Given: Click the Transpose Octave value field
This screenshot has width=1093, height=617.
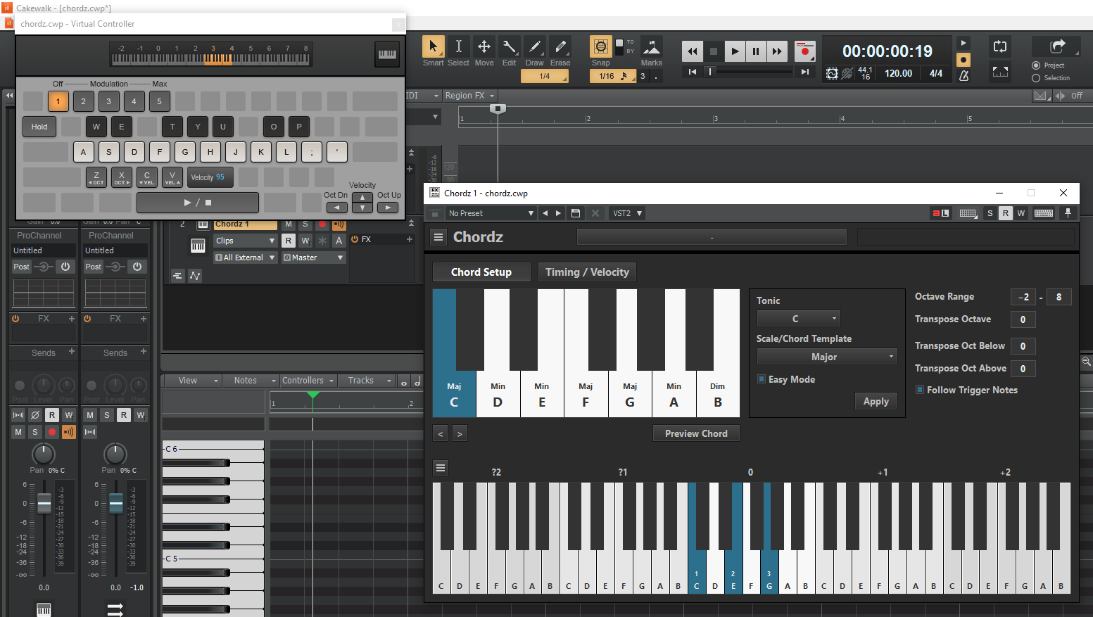Looking at the screenshot, I should (1023, 319).
